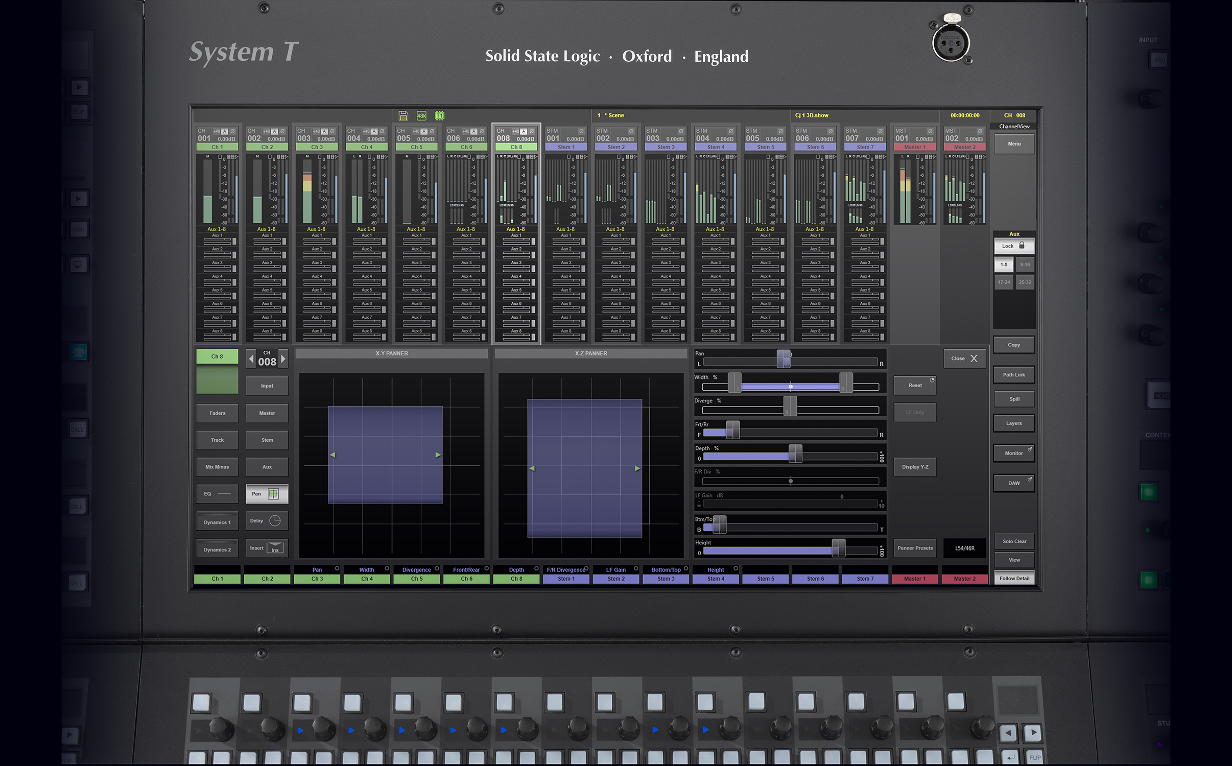Click the A input button on CH 003
Image resolution: width=1232 pixels, height=766 pixels.
(x=324, y=131)
